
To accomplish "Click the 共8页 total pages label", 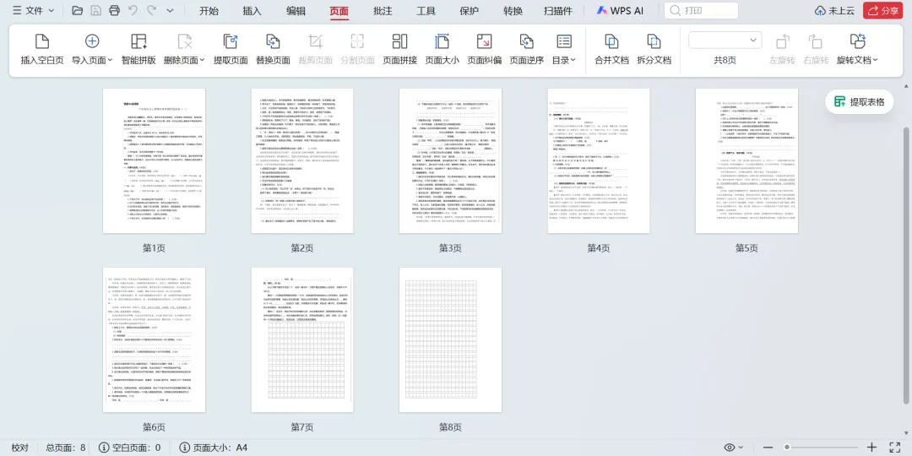I will [725, 60].
